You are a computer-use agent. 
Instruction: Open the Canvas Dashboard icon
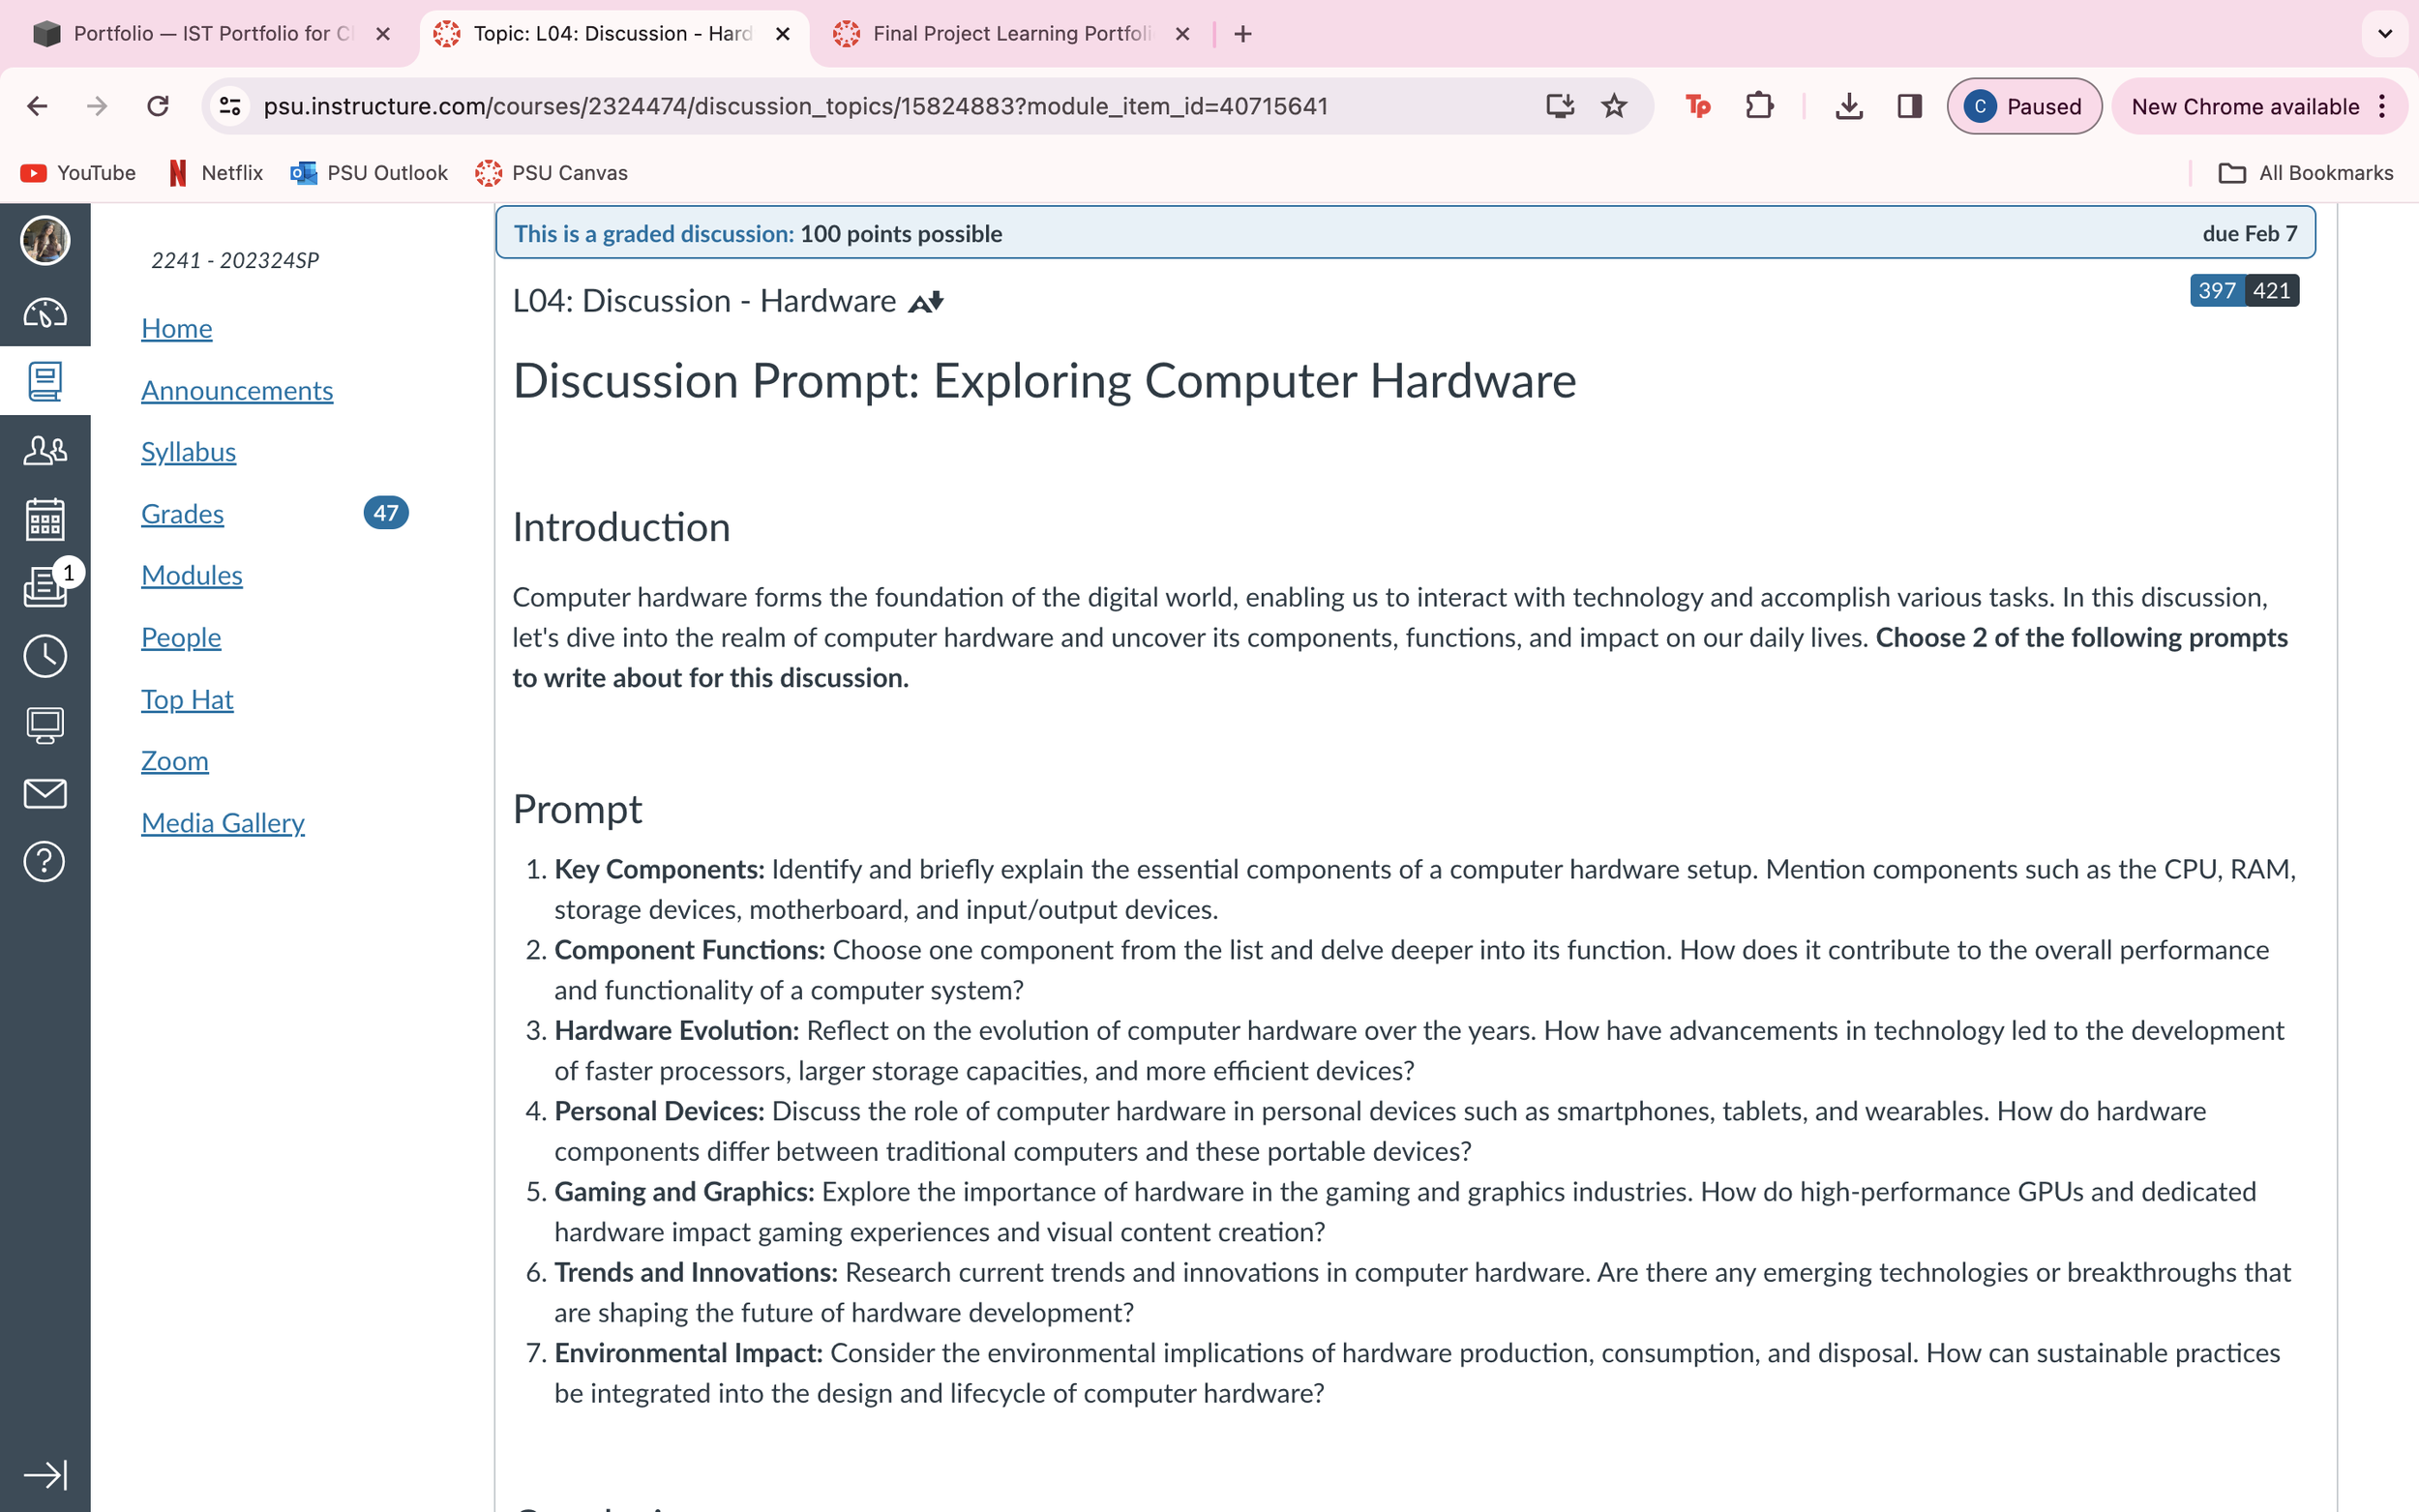(45, 314)
